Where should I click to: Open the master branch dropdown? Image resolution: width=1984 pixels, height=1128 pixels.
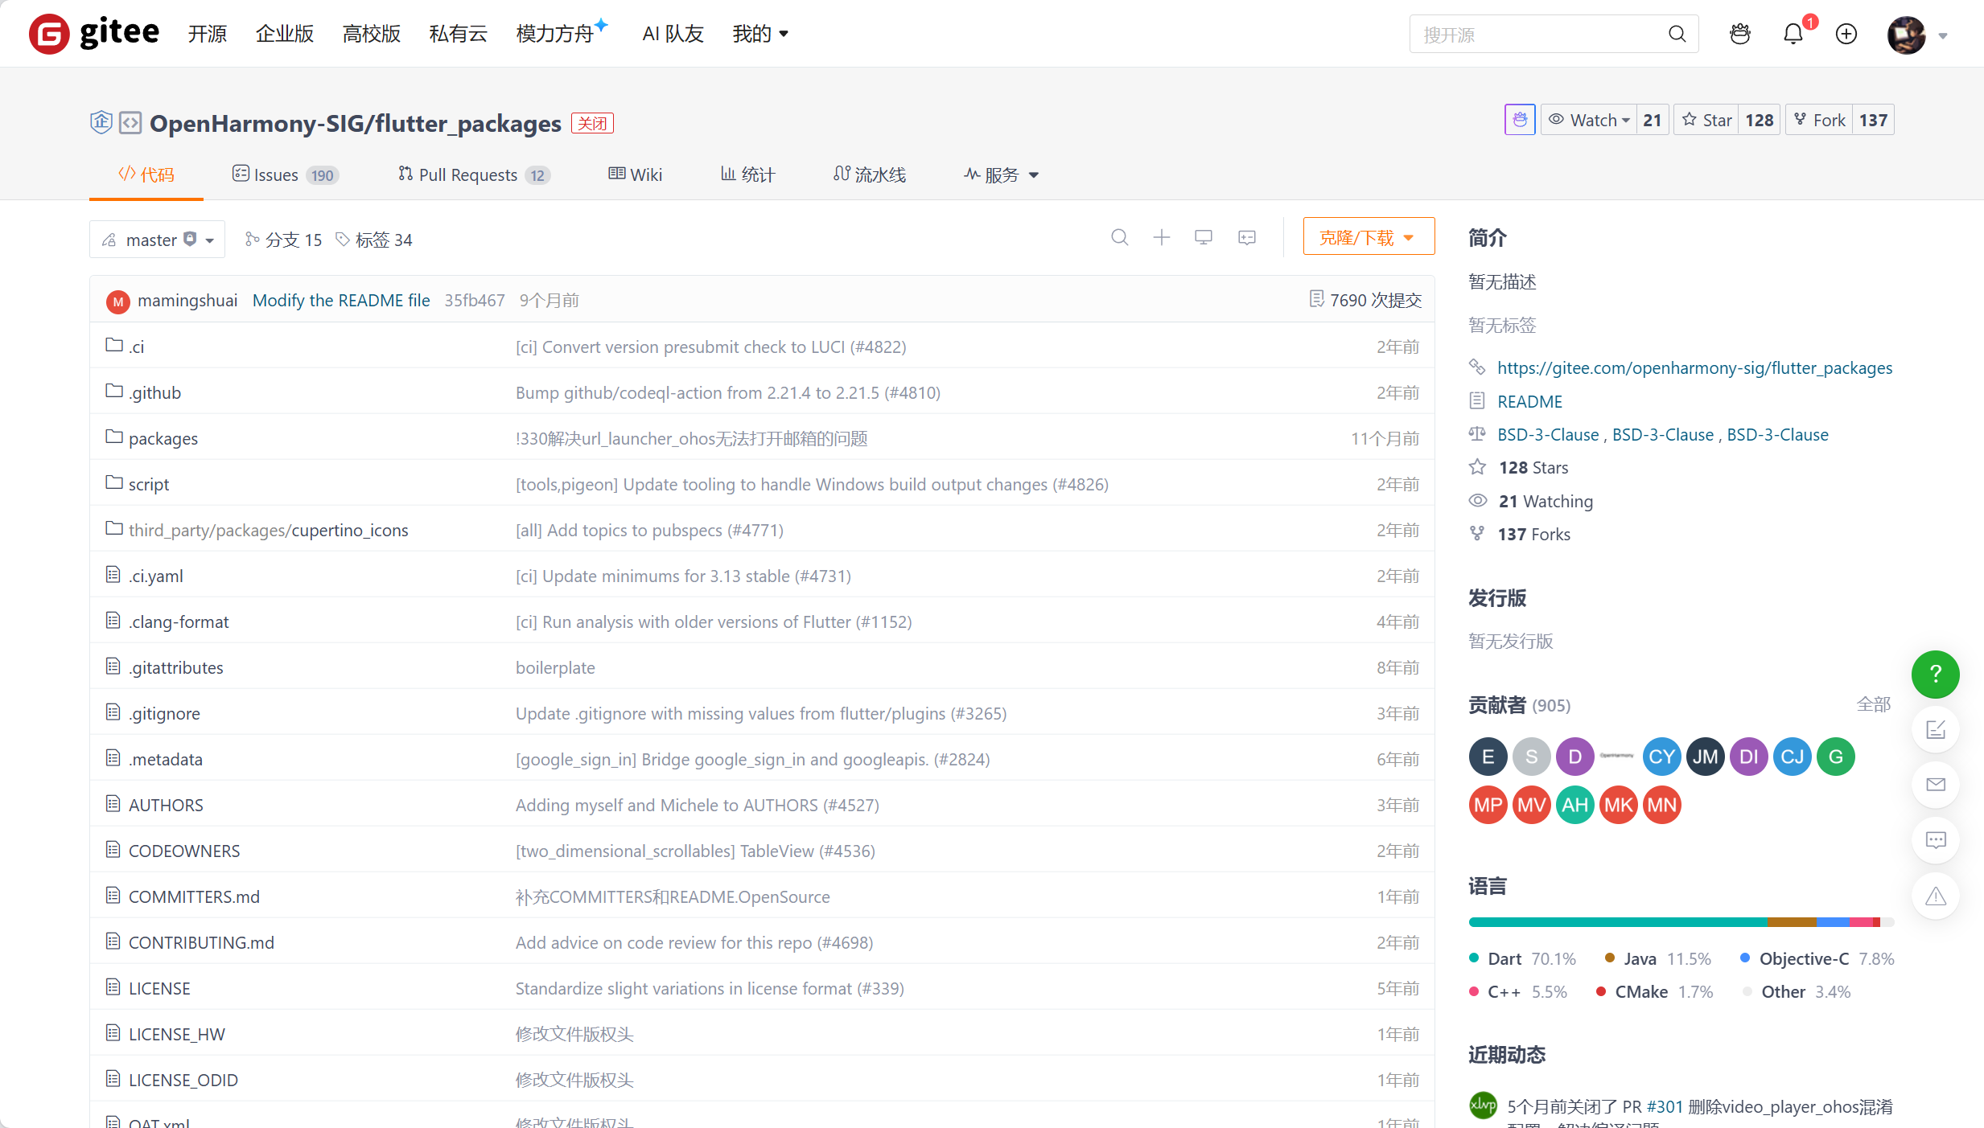click(x=158, y=240)
